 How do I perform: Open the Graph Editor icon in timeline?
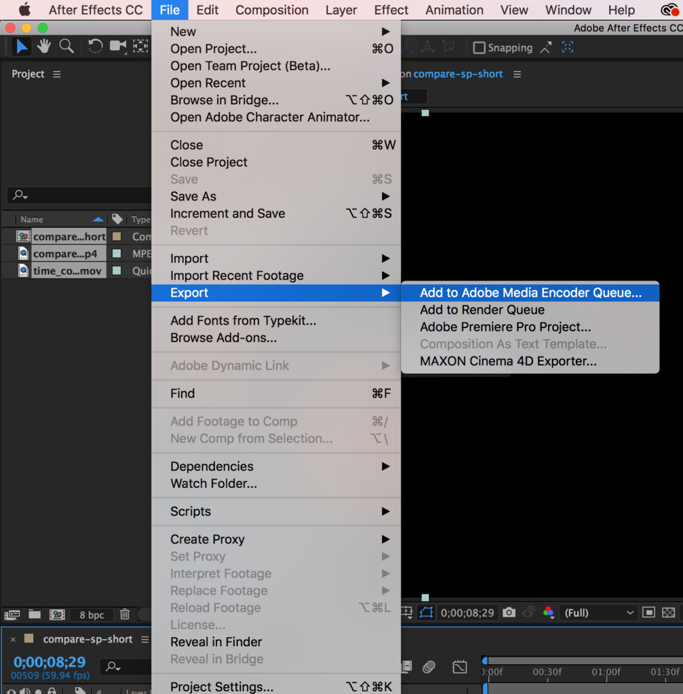pyautogui.click(x=459, y=667)
